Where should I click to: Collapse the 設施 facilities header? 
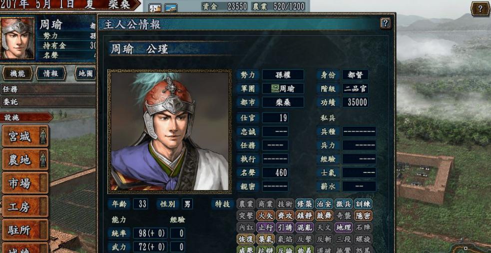click(26, 117)
